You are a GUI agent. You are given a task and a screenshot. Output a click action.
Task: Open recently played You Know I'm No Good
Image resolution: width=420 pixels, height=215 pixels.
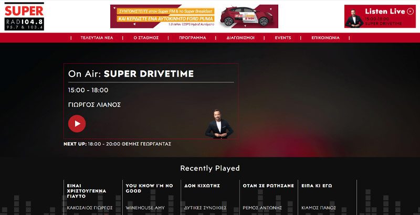149,189
